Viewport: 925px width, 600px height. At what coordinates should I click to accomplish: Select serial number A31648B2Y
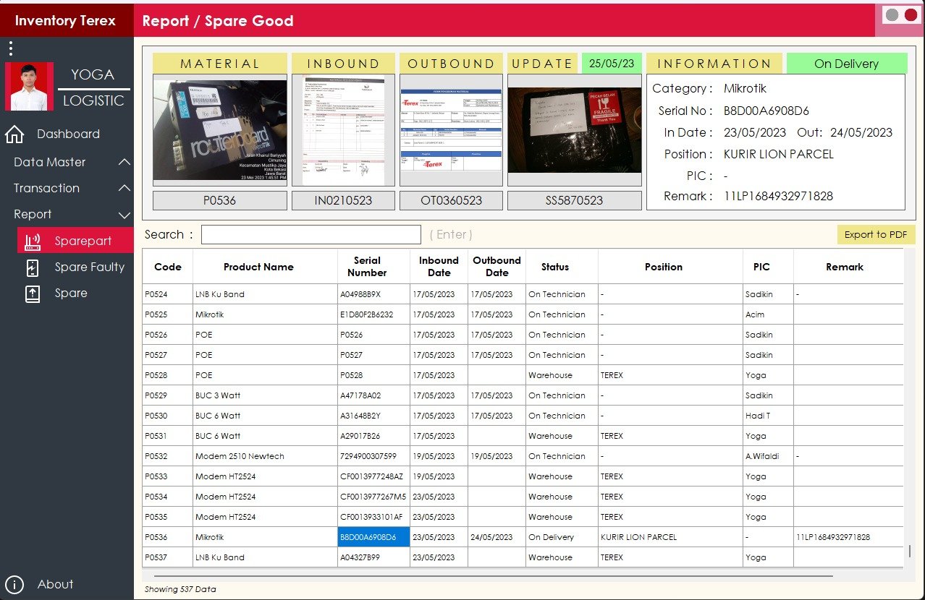373,416
